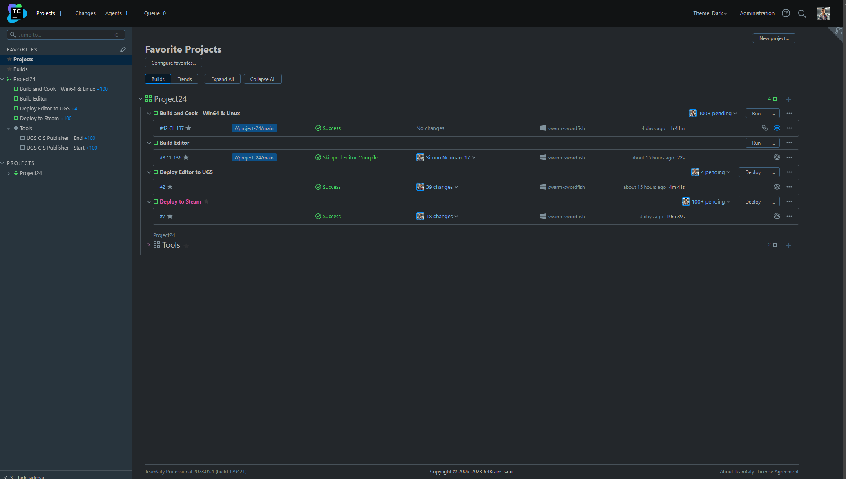Expand 18 changes dropdown for build #7
The width and height of the screenshot is (846, 479).
coord(442,216)
